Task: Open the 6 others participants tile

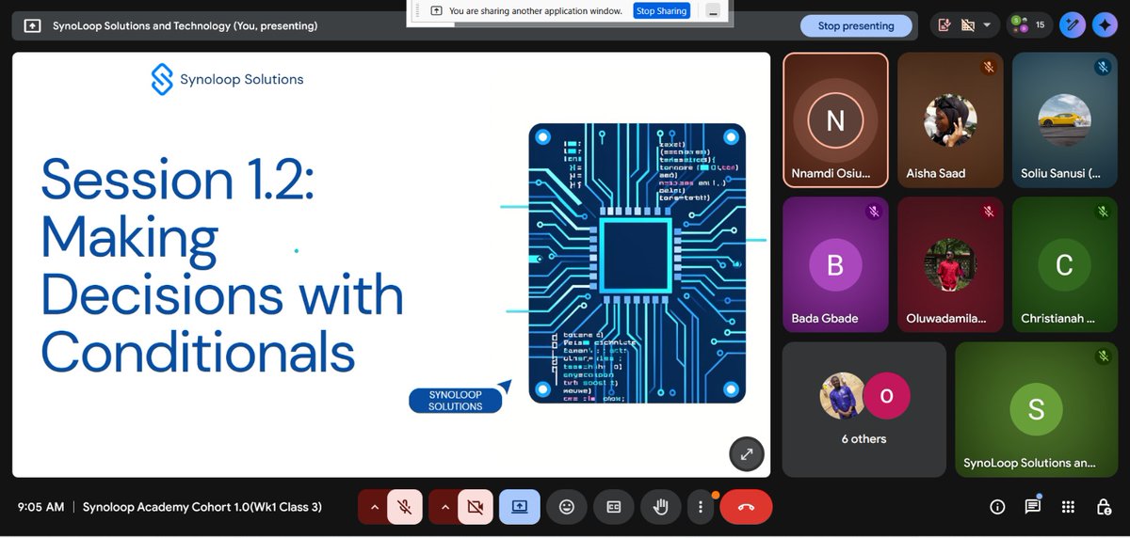Action: pos(864,409)
